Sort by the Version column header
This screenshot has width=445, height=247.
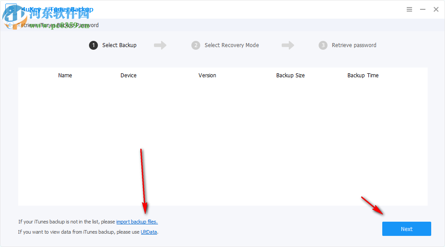(x=207, y=76)
